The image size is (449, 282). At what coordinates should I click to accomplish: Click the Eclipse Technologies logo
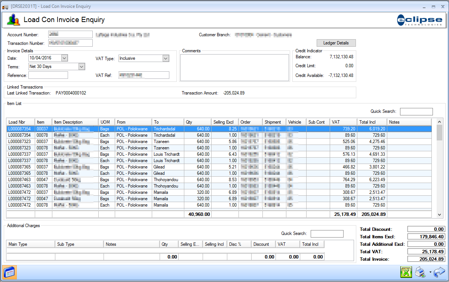[x=419, y=20]
